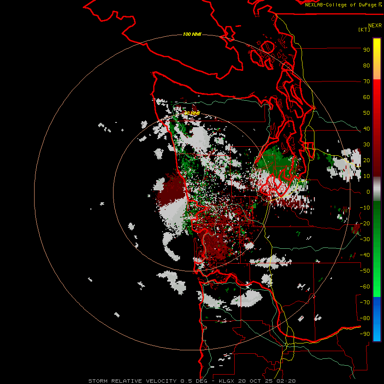Click the -90 knot scale label
The width and height of the screenshot is (384, 384).
[365, 334]
